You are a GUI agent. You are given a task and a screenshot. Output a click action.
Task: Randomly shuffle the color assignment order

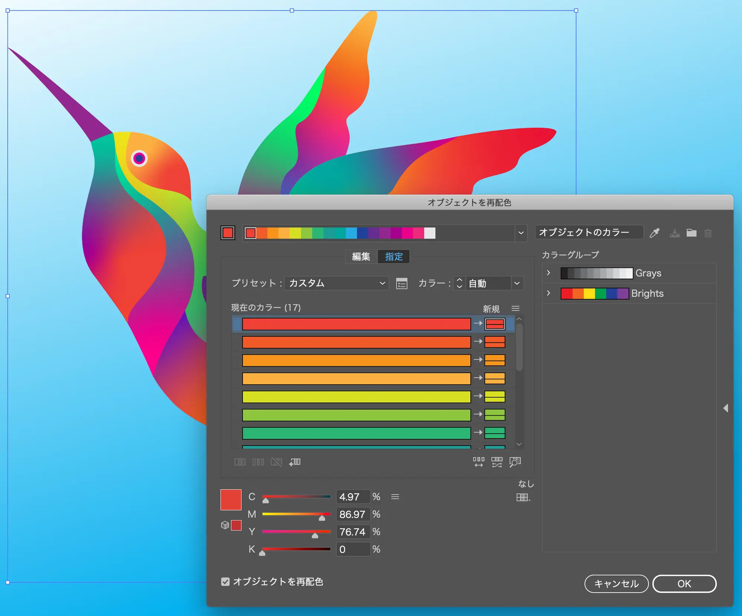click(x=496, y=462)
